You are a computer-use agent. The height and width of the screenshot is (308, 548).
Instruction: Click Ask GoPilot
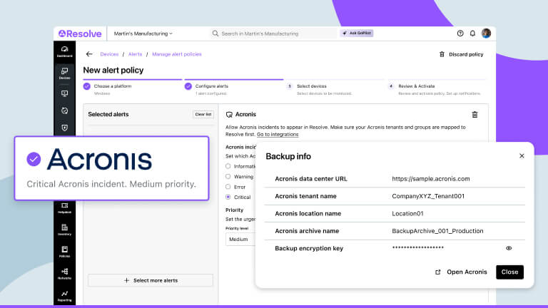tap(357, 34)
